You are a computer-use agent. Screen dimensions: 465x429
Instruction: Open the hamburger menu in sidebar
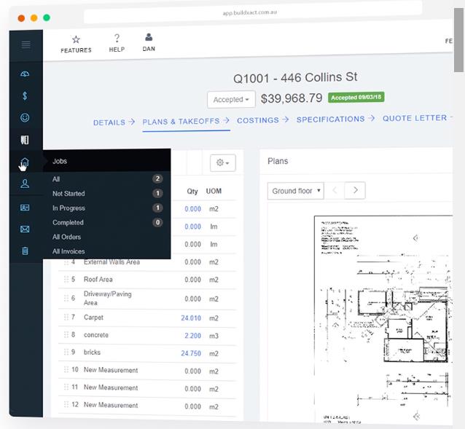26,44
